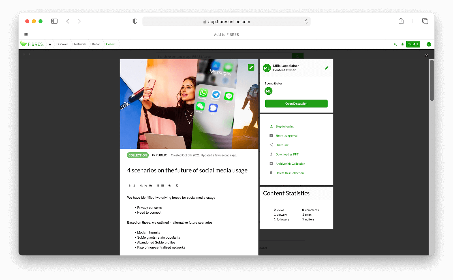Open the apps grid launcher
453x280 pixels.
(x=26, y=35)
